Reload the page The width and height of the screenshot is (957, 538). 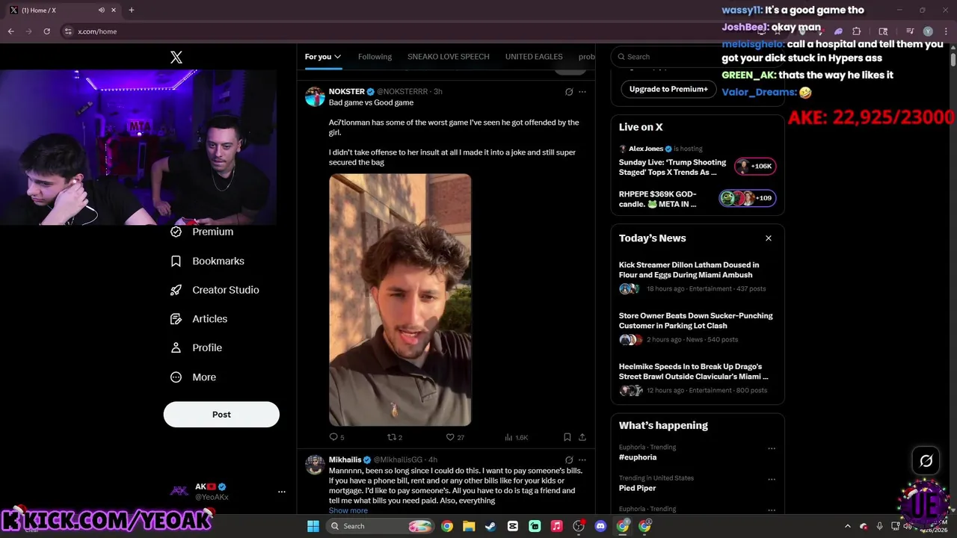tap(46, 31)
